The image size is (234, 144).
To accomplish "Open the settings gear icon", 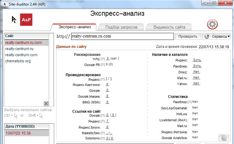I will [x=212, y=24].
